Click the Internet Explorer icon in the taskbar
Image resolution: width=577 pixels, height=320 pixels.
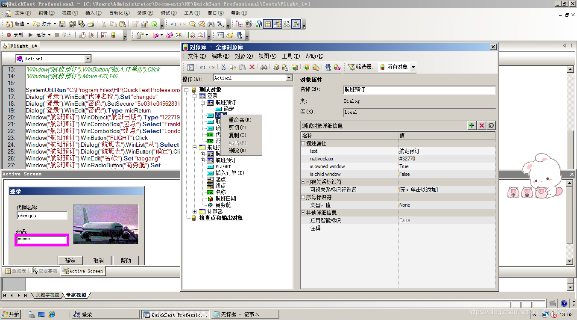click(52, 314)
